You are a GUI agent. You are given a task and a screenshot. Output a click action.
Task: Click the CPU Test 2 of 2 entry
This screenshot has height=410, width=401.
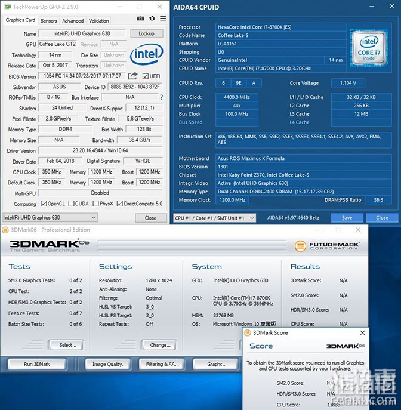[x=45, y=291]
